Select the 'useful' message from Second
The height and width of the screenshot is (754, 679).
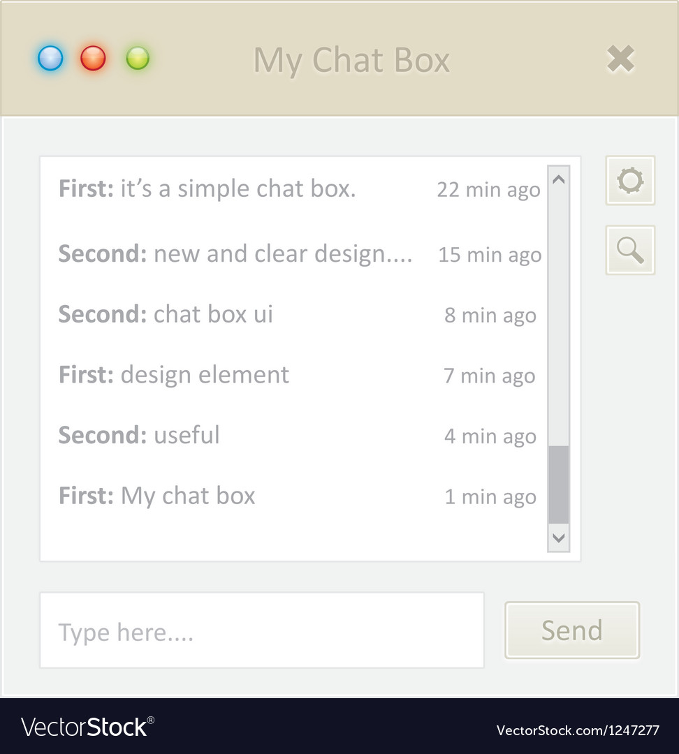(x=187, y=435)
